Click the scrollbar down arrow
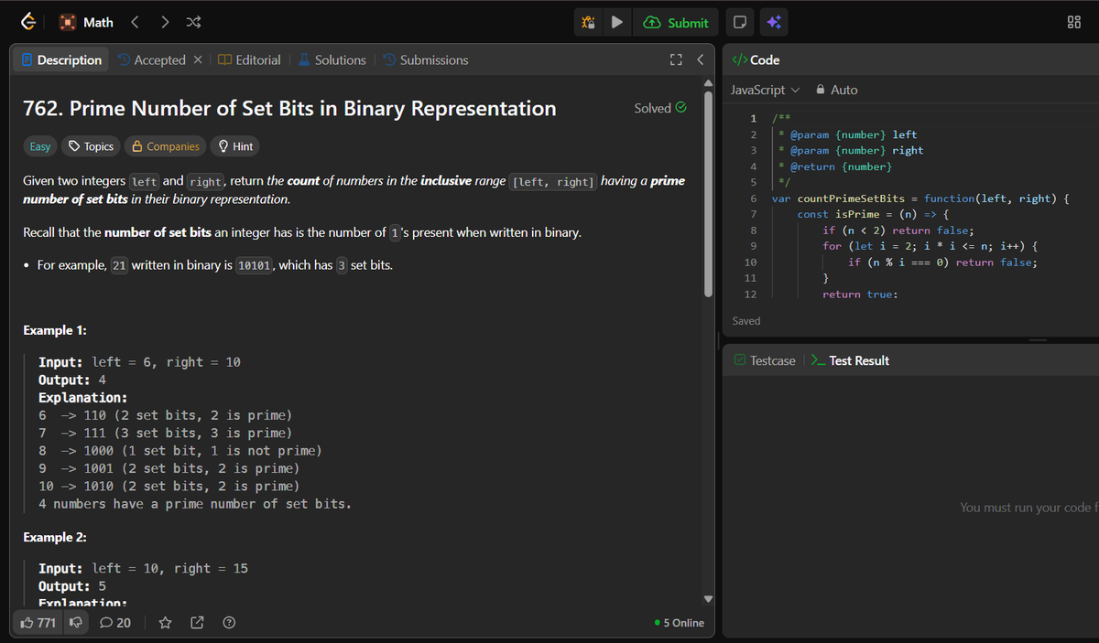1099x643 pixels. tap(708, 599)
